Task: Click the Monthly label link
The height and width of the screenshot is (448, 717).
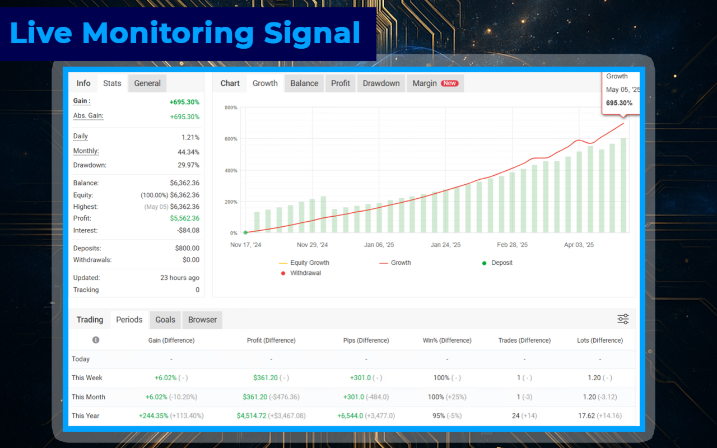Action: (x=86, y=151)
